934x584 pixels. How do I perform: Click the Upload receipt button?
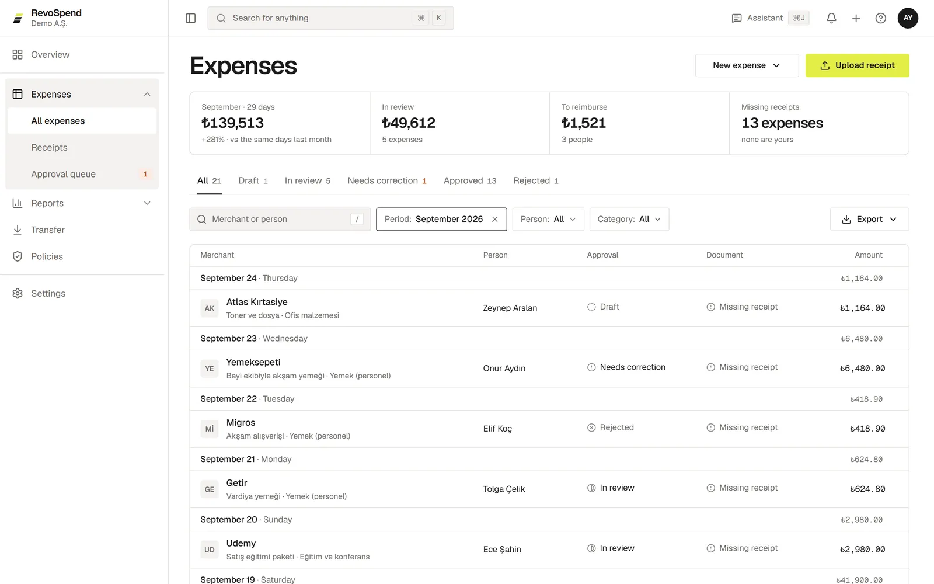(x=857, y=65)
